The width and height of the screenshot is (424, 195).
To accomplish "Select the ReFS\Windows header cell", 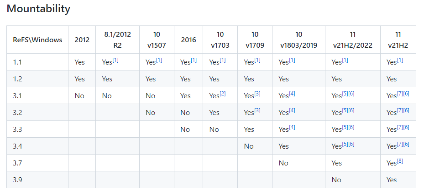I will click(37, 40).
